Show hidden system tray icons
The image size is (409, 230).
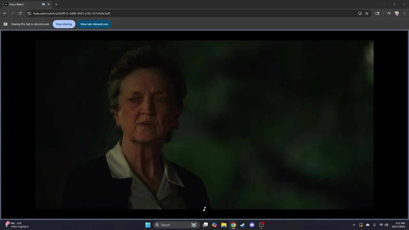point(354,225)
